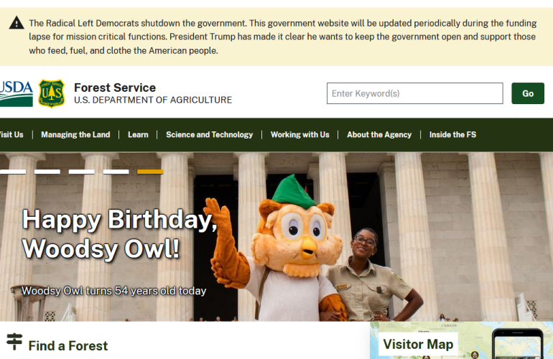
Task: Click the USDA logo
Action: (17, 93)
